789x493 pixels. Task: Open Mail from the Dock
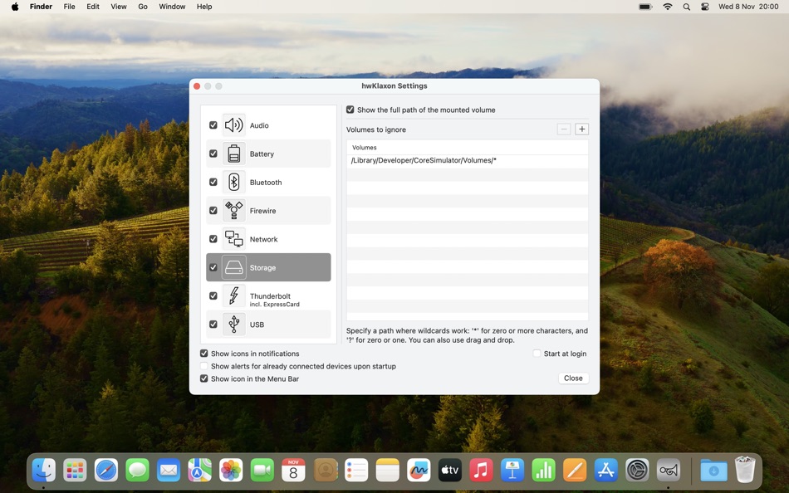(x=169, y=471)
